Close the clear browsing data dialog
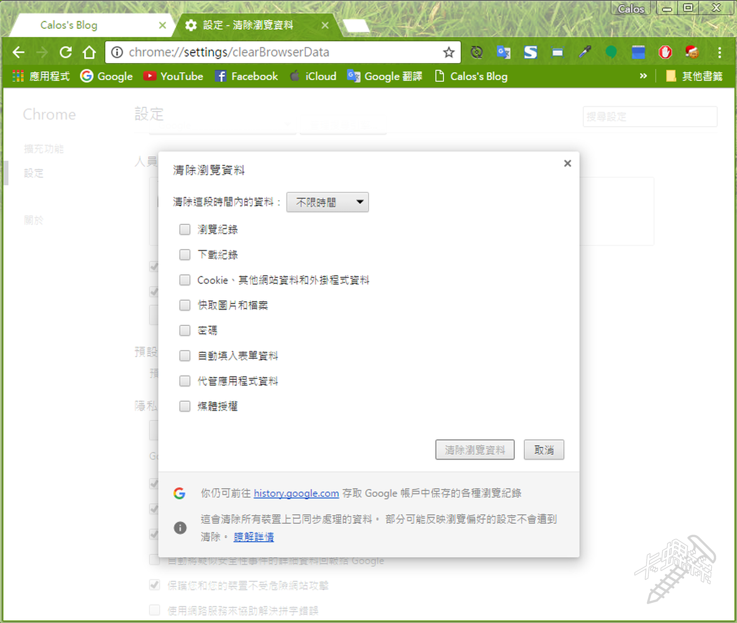This screenshot has width=737, height=623. [x=567, y=163]
